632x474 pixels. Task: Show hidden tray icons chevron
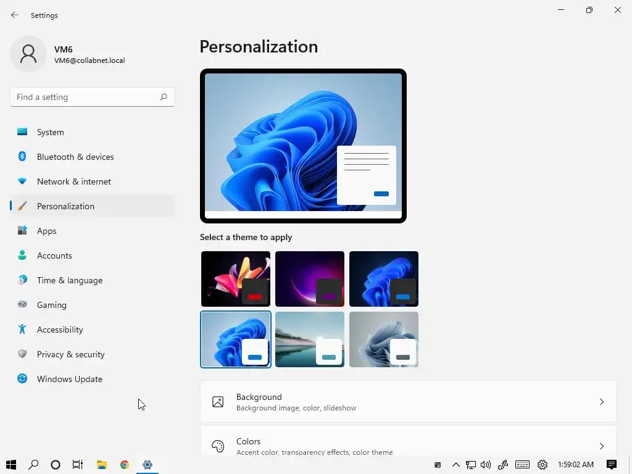pyautogui.click(x=456, y=465)
